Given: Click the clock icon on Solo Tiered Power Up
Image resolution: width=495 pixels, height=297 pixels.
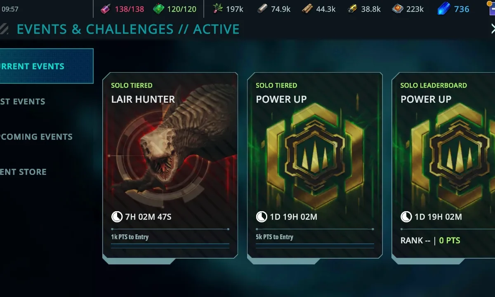Looking at the screenshot, I should pos(262,217).
